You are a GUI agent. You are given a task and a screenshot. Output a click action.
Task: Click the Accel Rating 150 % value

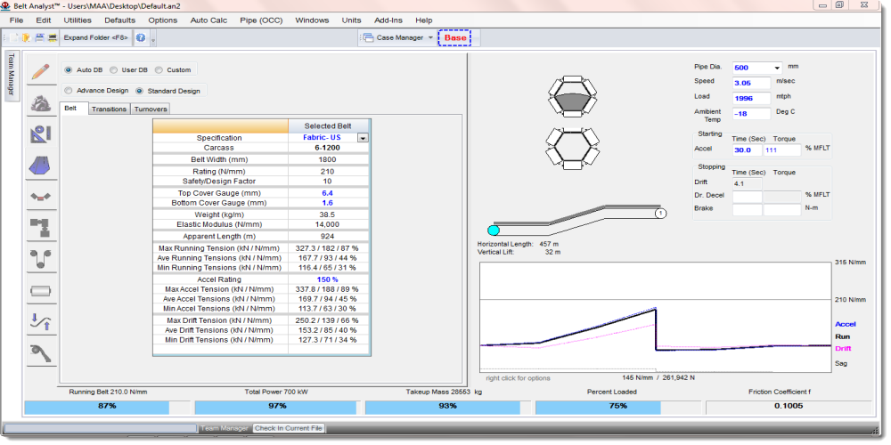coord(328,279)
